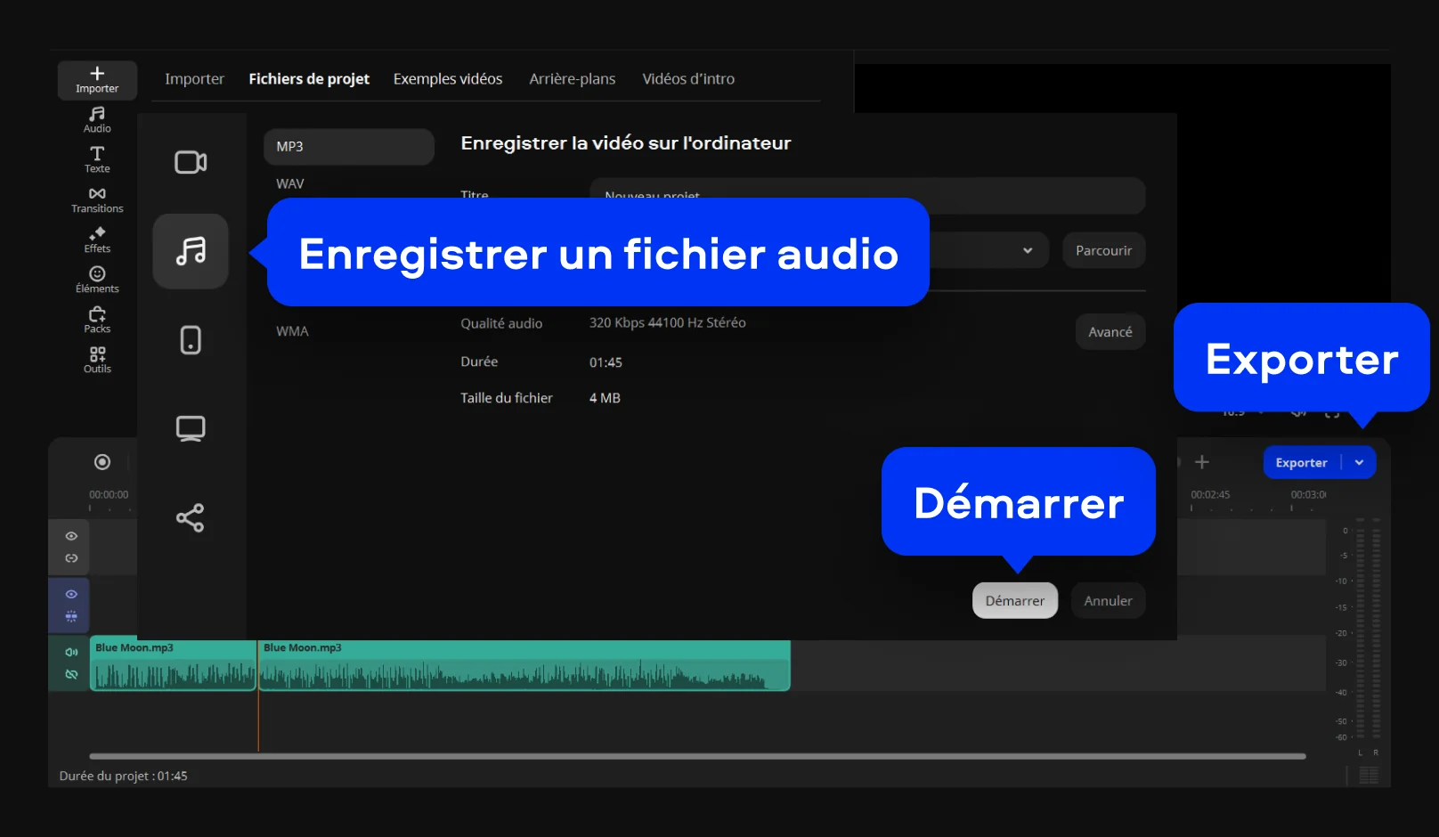Screen dimensions: 1439x837
Task: Click Démarrer to start the export
Action: click(1015, 600)
